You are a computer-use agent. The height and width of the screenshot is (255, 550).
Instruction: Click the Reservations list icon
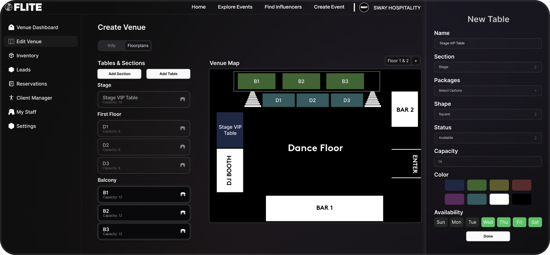click(11, 84)
